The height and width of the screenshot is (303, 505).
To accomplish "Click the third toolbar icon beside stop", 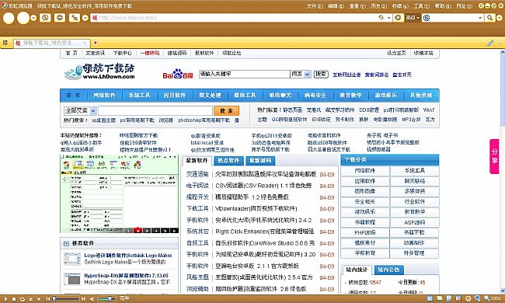I will pos(75,18).
